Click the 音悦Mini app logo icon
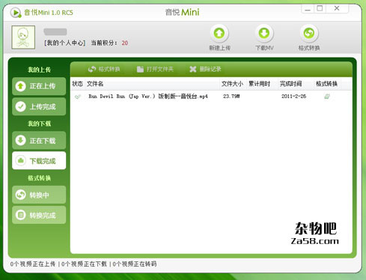366x280 pixels. click(x=16, y=12)
